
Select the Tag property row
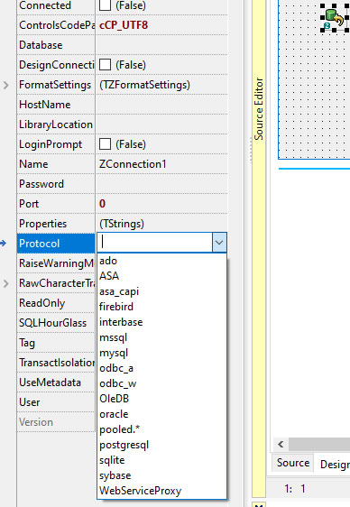click(56, 343)
